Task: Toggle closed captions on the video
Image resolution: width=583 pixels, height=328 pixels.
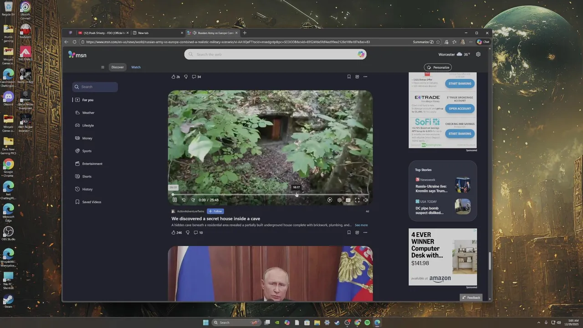Action: tap(348, 200)
